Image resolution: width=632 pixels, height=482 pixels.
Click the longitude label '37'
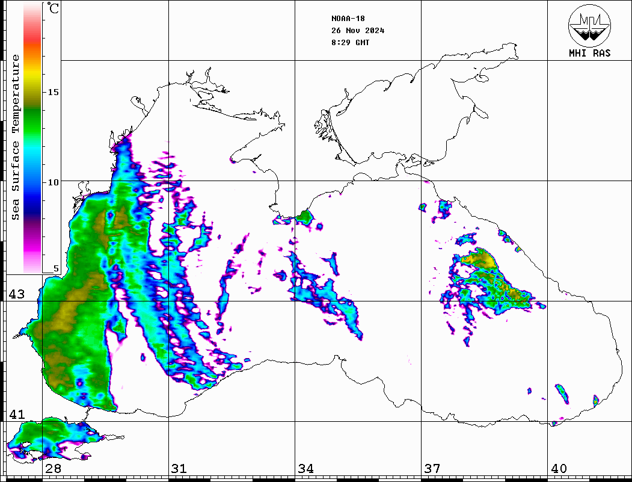click(x=432, y=468)
